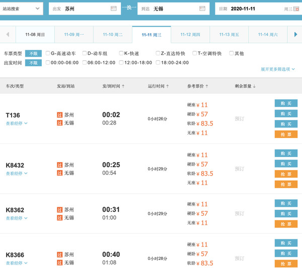Screen dimensions: 302x268
Task: Go to later dates with right arrow
Action: 295,35
